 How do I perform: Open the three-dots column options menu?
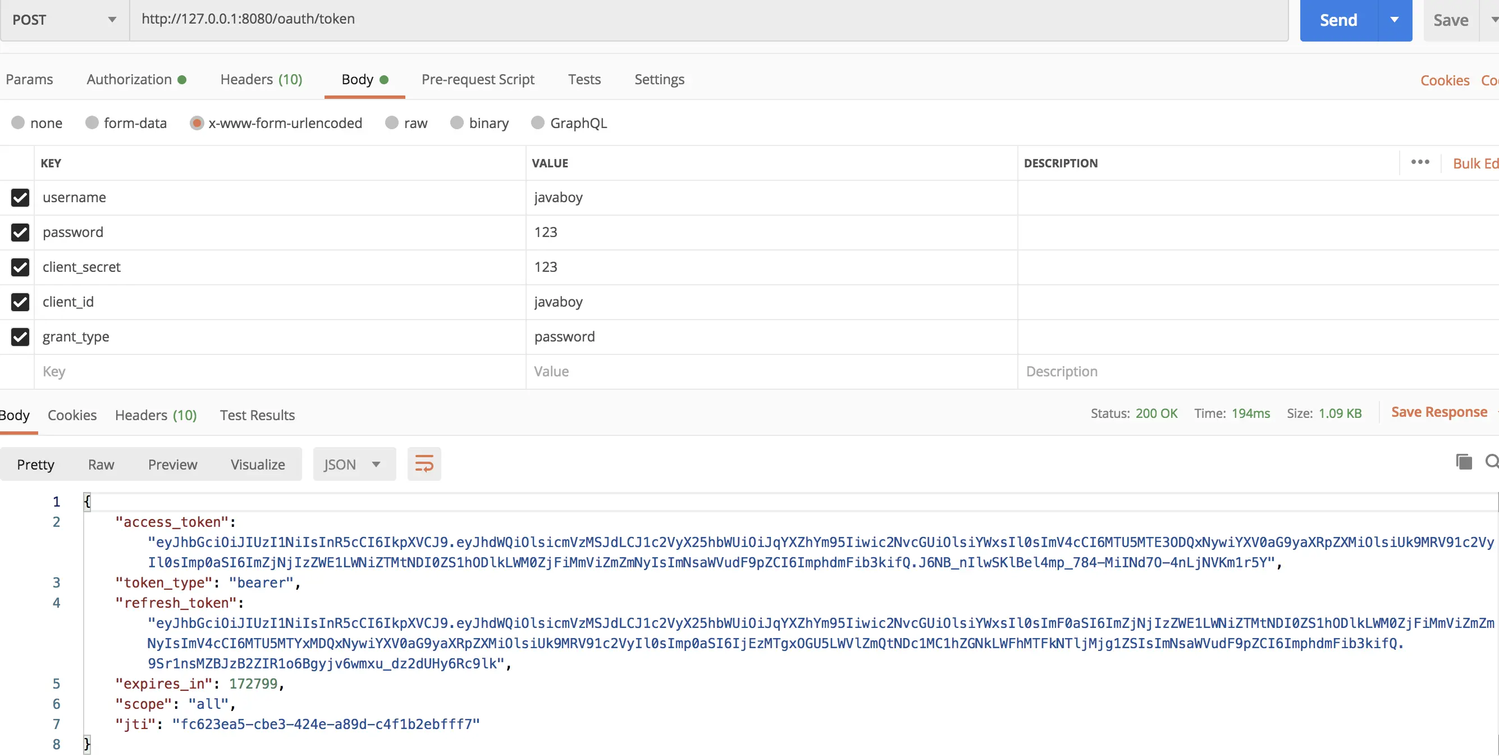tap(1420, 162)
